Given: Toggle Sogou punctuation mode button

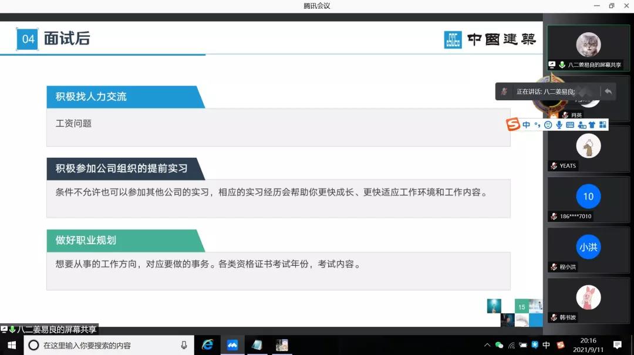Looking at the screenshot, I should tap(537, 124).
